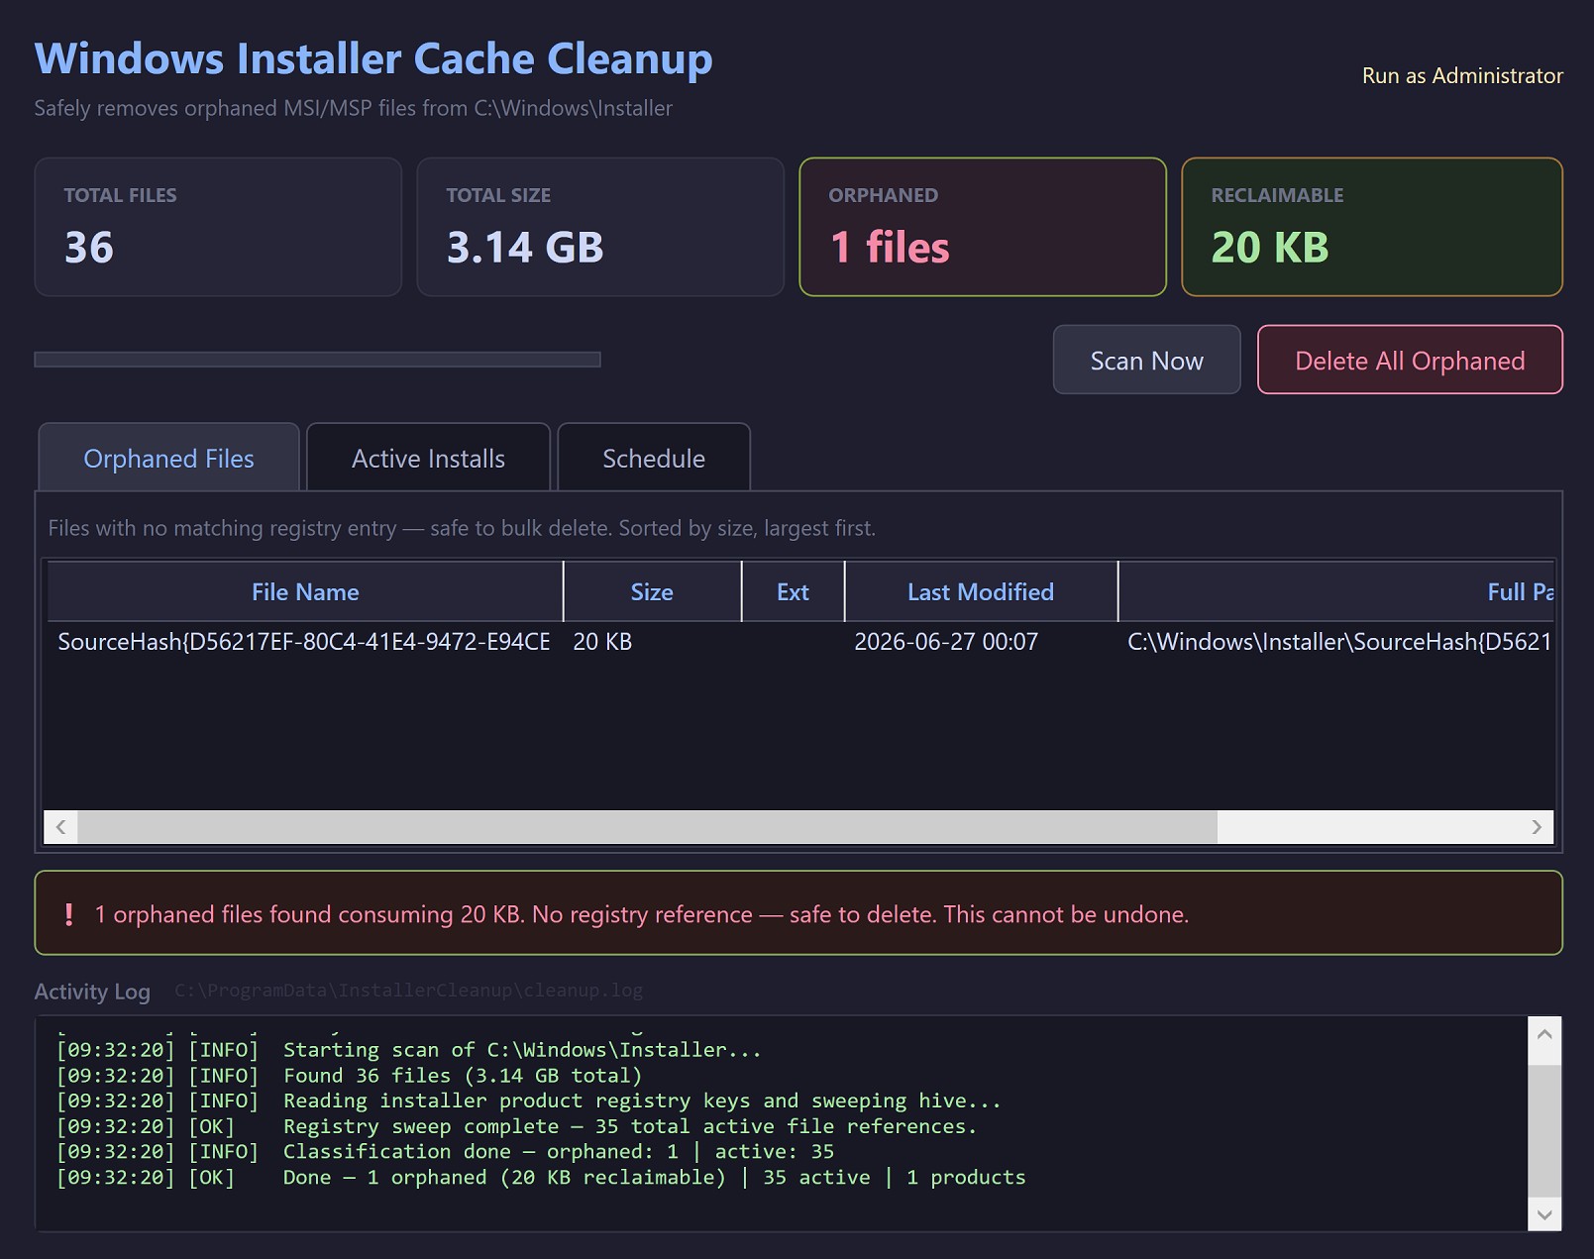Viewport: 1594px width, 1259px height.
Task: Click the Full Path column header
Action: click(x=1335, y=591)
